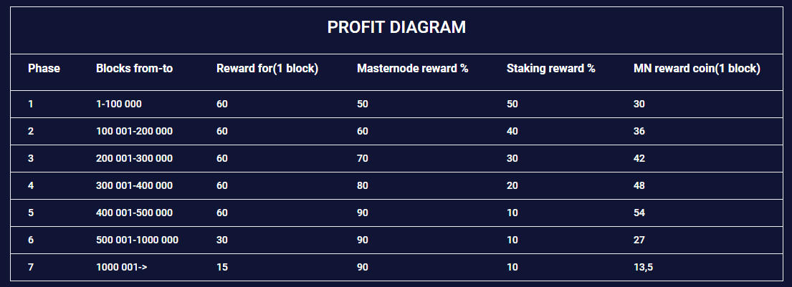
Task: Select the phase 7 reward value 15
Action: [222, 268]
